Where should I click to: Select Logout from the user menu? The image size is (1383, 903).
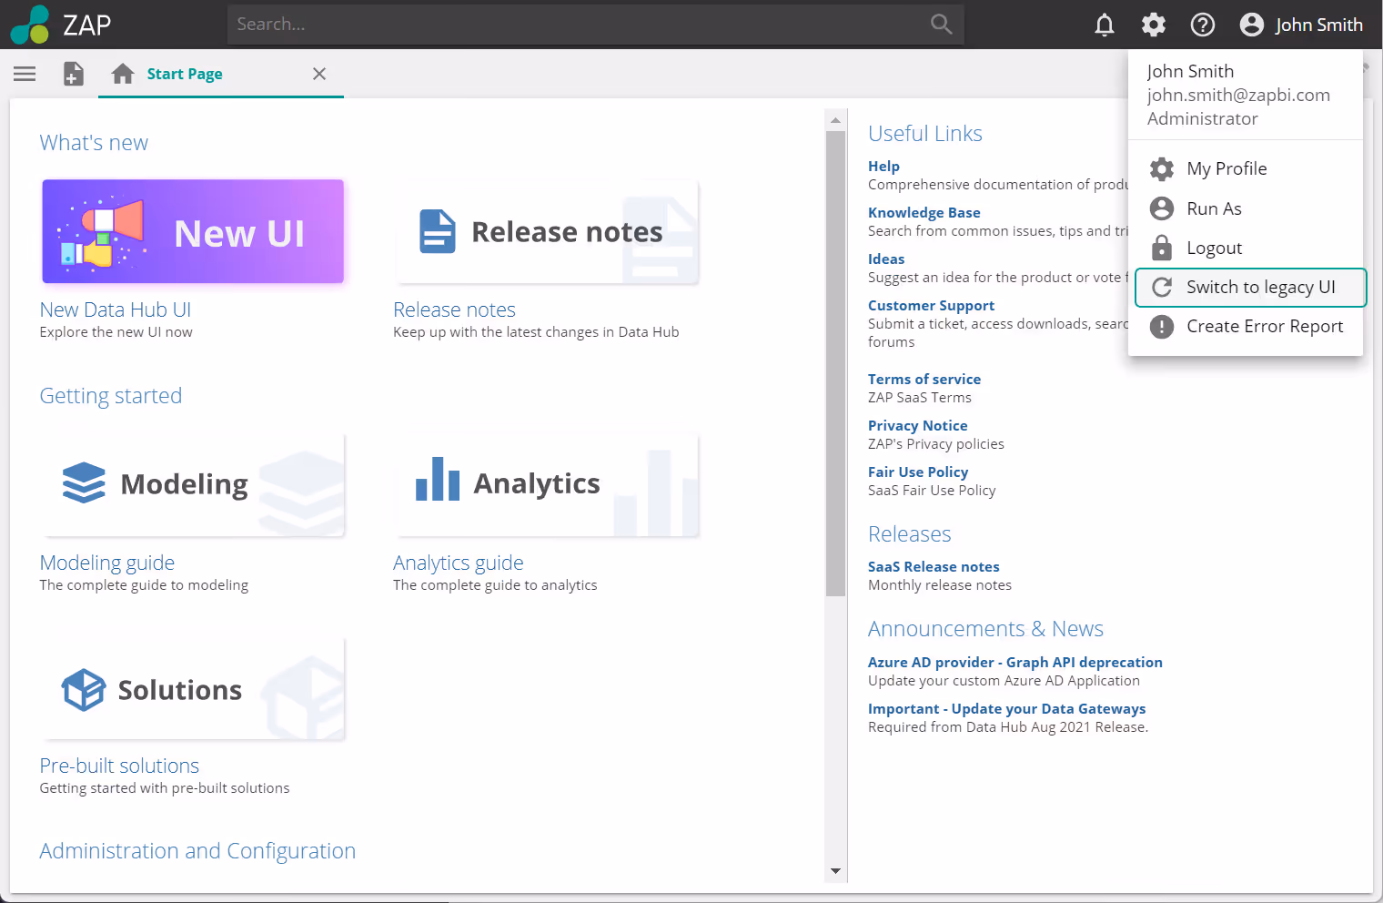click(1214, 248)
